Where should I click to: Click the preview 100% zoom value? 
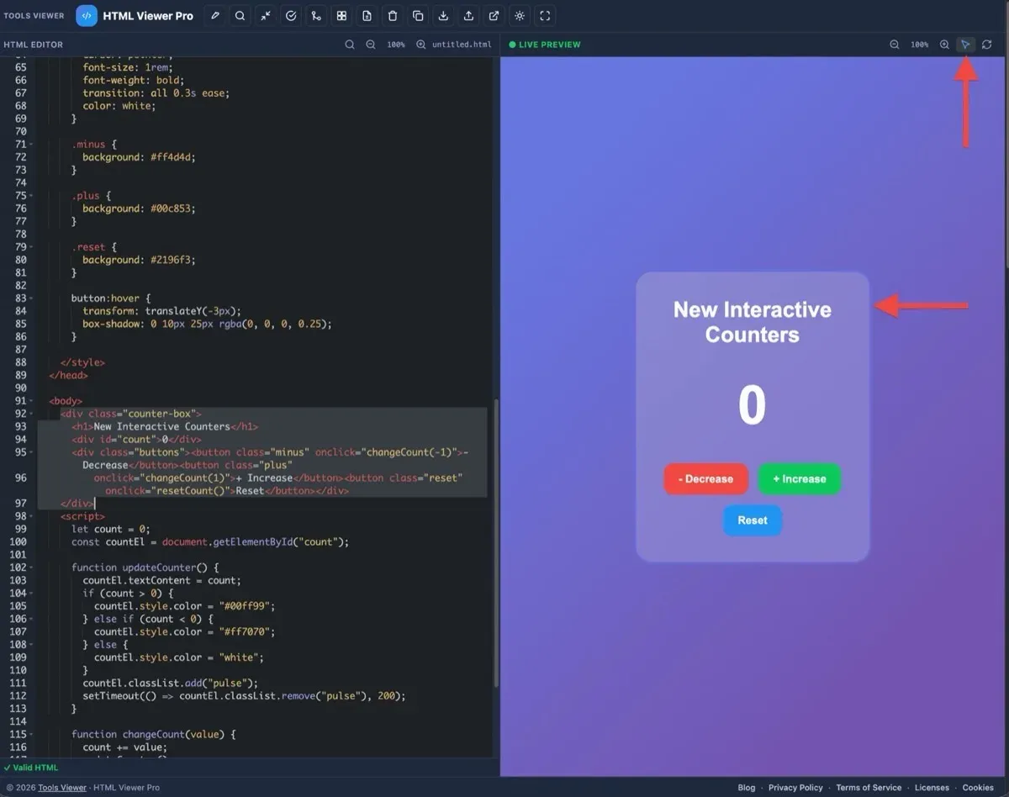[x=920, y=45]
